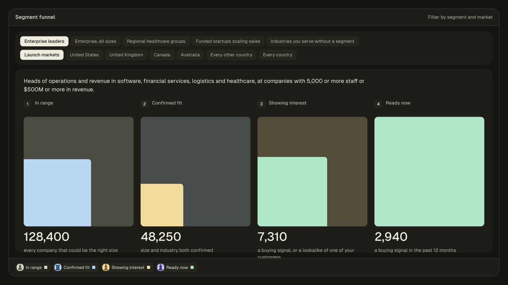Filter by United Kingdom market
508x285 pixels.
click(x=126, y=55)
